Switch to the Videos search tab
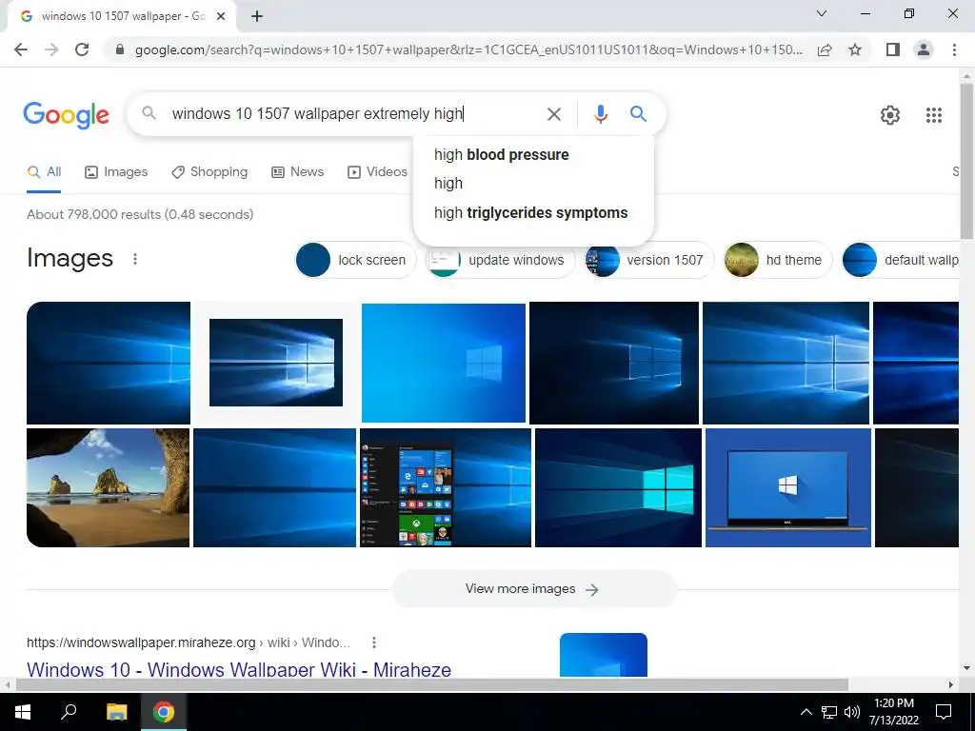This screenshot has width=975, height=731. 377,172
